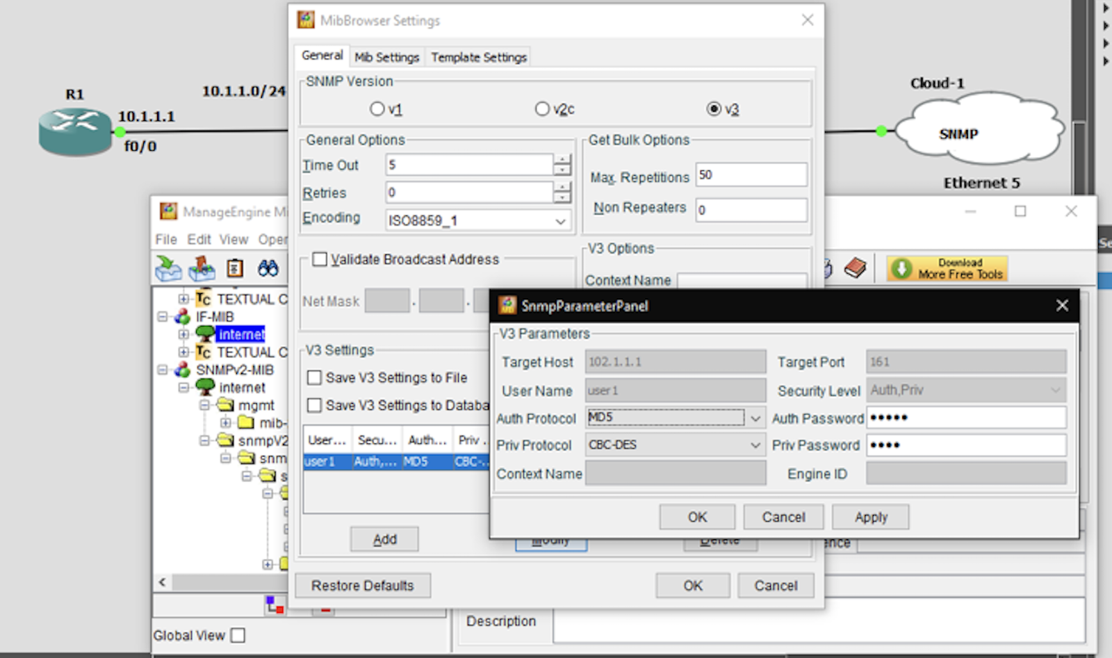The image size is (1112, 658).
Task: Click the binoculars search icon
Action: (268, 268)
